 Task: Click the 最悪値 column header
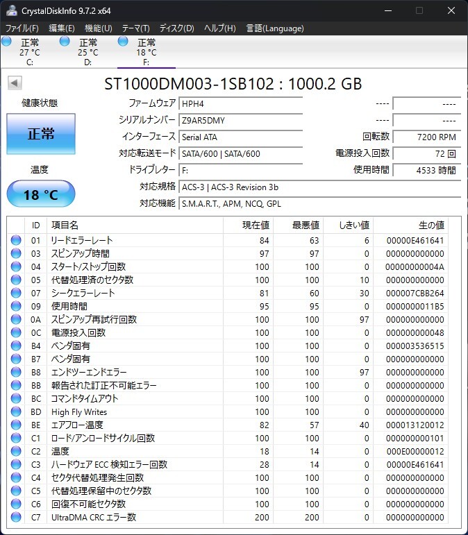coord(299,226)
